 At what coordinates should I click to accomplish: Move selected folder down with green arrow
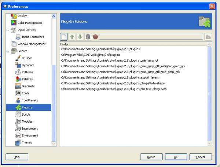(80, 37)
